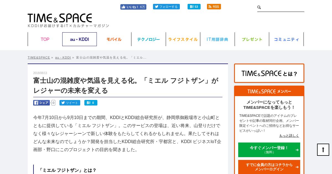Viewport: 332px width, 174px height.
Task: Click the Twitter フォローする button
Action: (x=166, y=7)
